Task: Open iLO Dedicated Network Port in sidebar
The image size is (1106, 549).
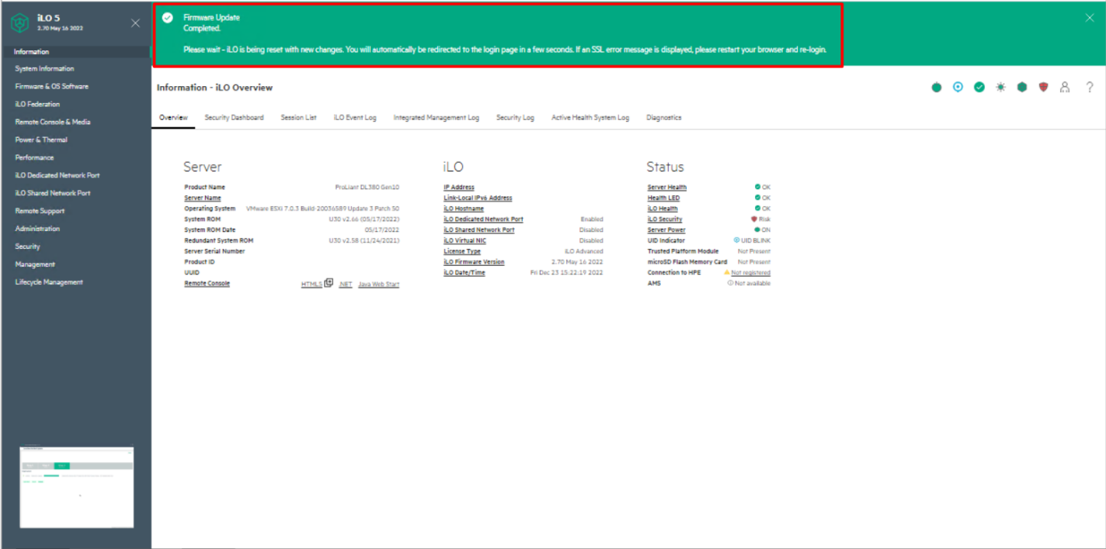Action: (57, 175)
